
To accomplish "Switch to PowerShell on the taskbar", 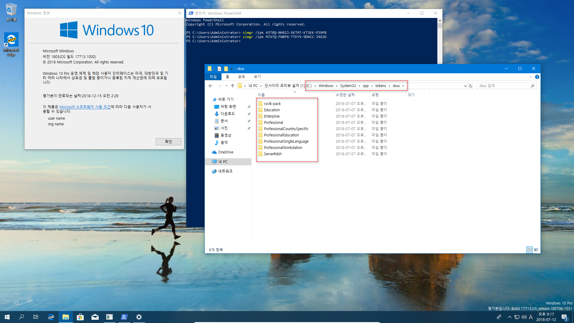I will click(124, 317).
